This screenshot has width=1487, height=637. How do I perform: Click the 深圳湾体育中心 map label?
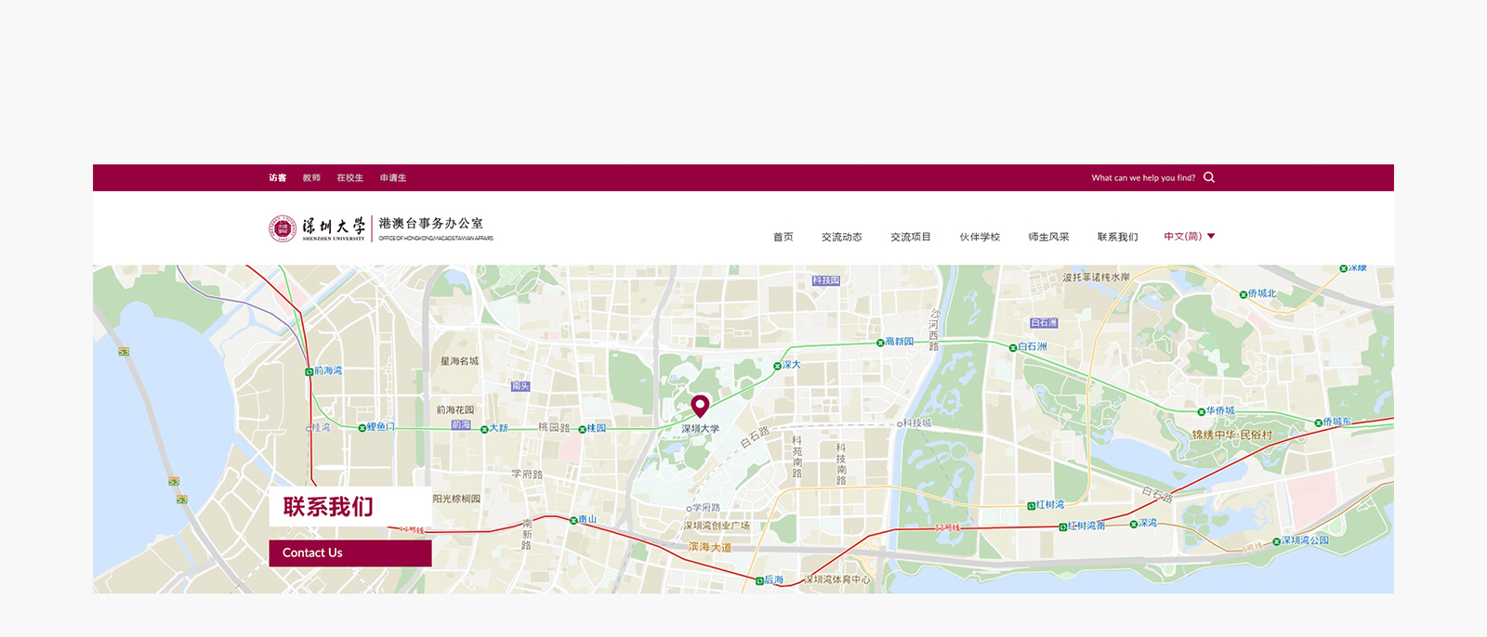point(837,579)
